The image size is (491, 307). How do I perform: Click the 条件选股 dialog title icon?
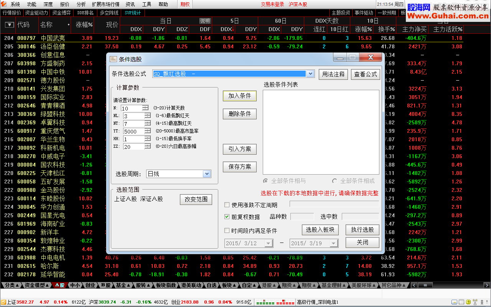[x=113, y=59]
